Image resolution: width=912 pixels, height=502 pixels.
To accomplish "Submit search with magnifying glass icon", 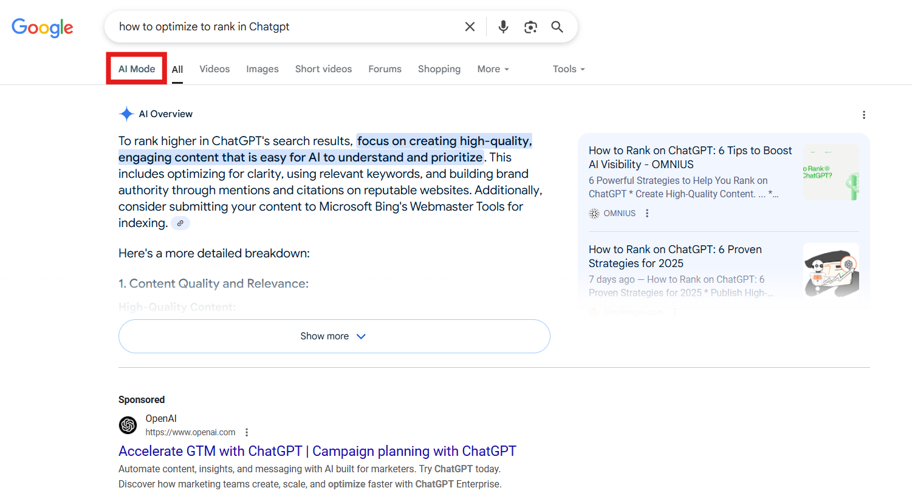I will point(557,27).
